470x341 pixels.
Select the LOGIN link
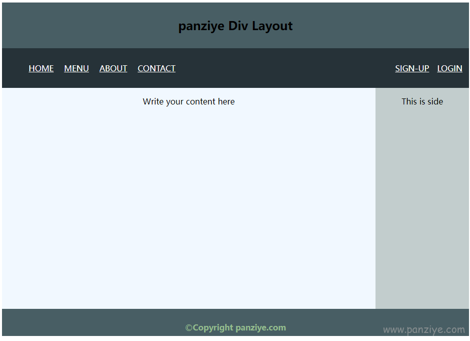[x=449, y=69]
